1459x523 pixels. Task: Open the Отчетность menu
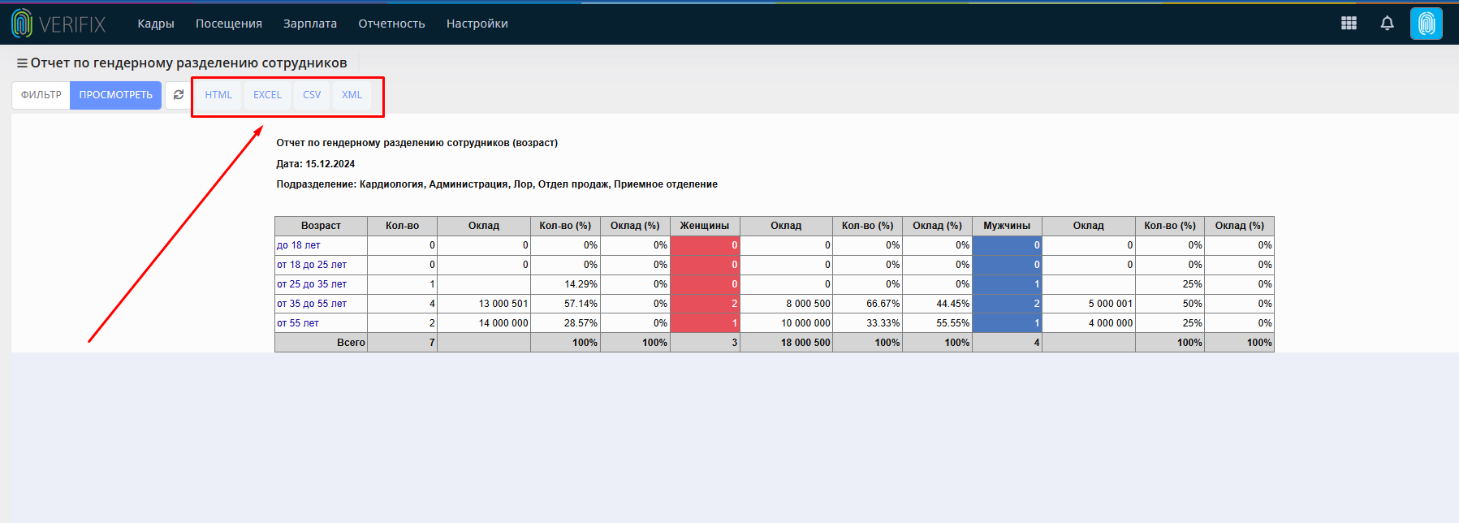[x=391, y=24]
